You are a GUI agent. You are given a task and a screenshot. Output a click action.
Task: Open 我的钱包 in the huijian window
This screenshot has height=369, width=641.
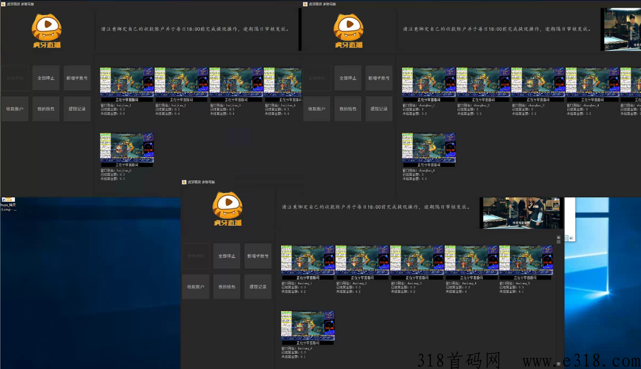tap(46, 109)
